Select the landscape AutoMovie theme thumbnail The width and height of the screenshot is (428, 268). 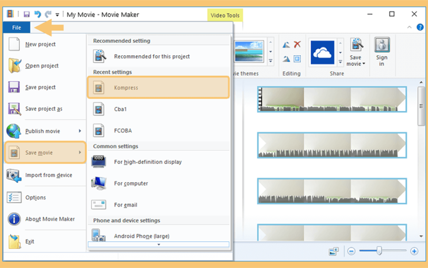[249, 51]
